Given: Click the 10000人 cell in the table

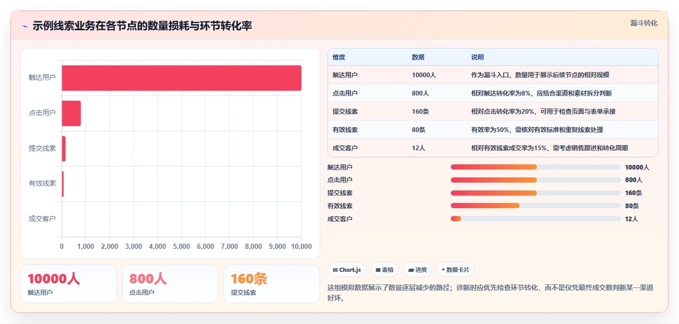Looking at the screenshot, I should pos(424,75).
